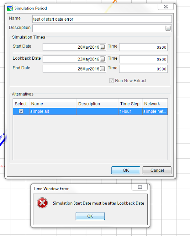This screenshot has width=190, height=236.
Task: Click the Time Step column header
Action: [130, 104]
